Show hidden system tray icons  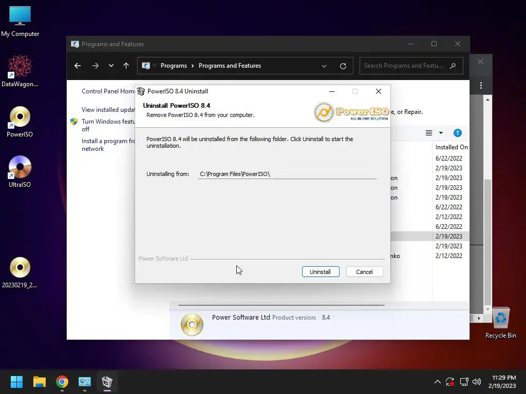point(438,382)
